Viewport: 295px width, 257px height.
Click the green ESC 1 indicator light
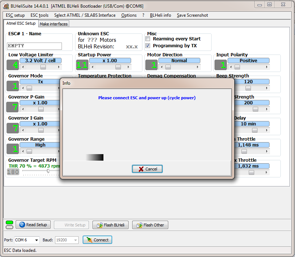pos(9,222)
